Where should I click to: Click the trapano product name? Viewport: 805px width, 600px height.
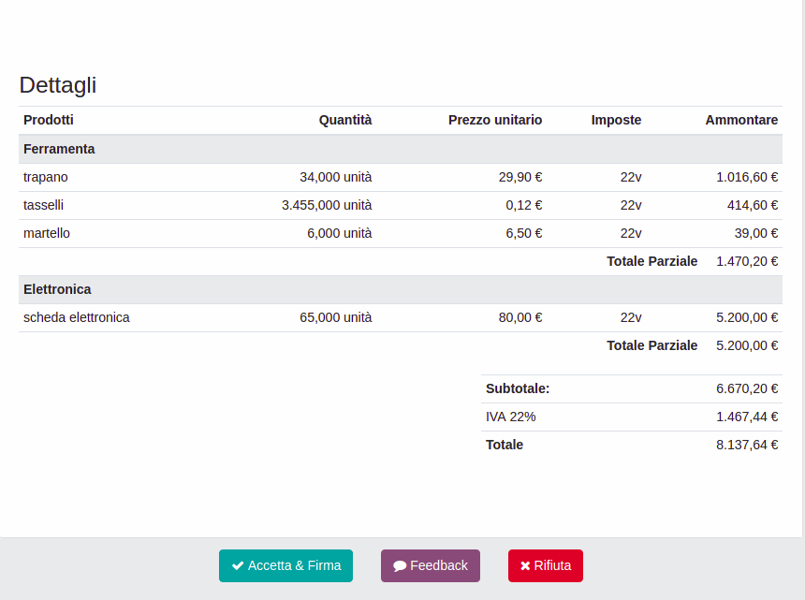coord(46,178)
